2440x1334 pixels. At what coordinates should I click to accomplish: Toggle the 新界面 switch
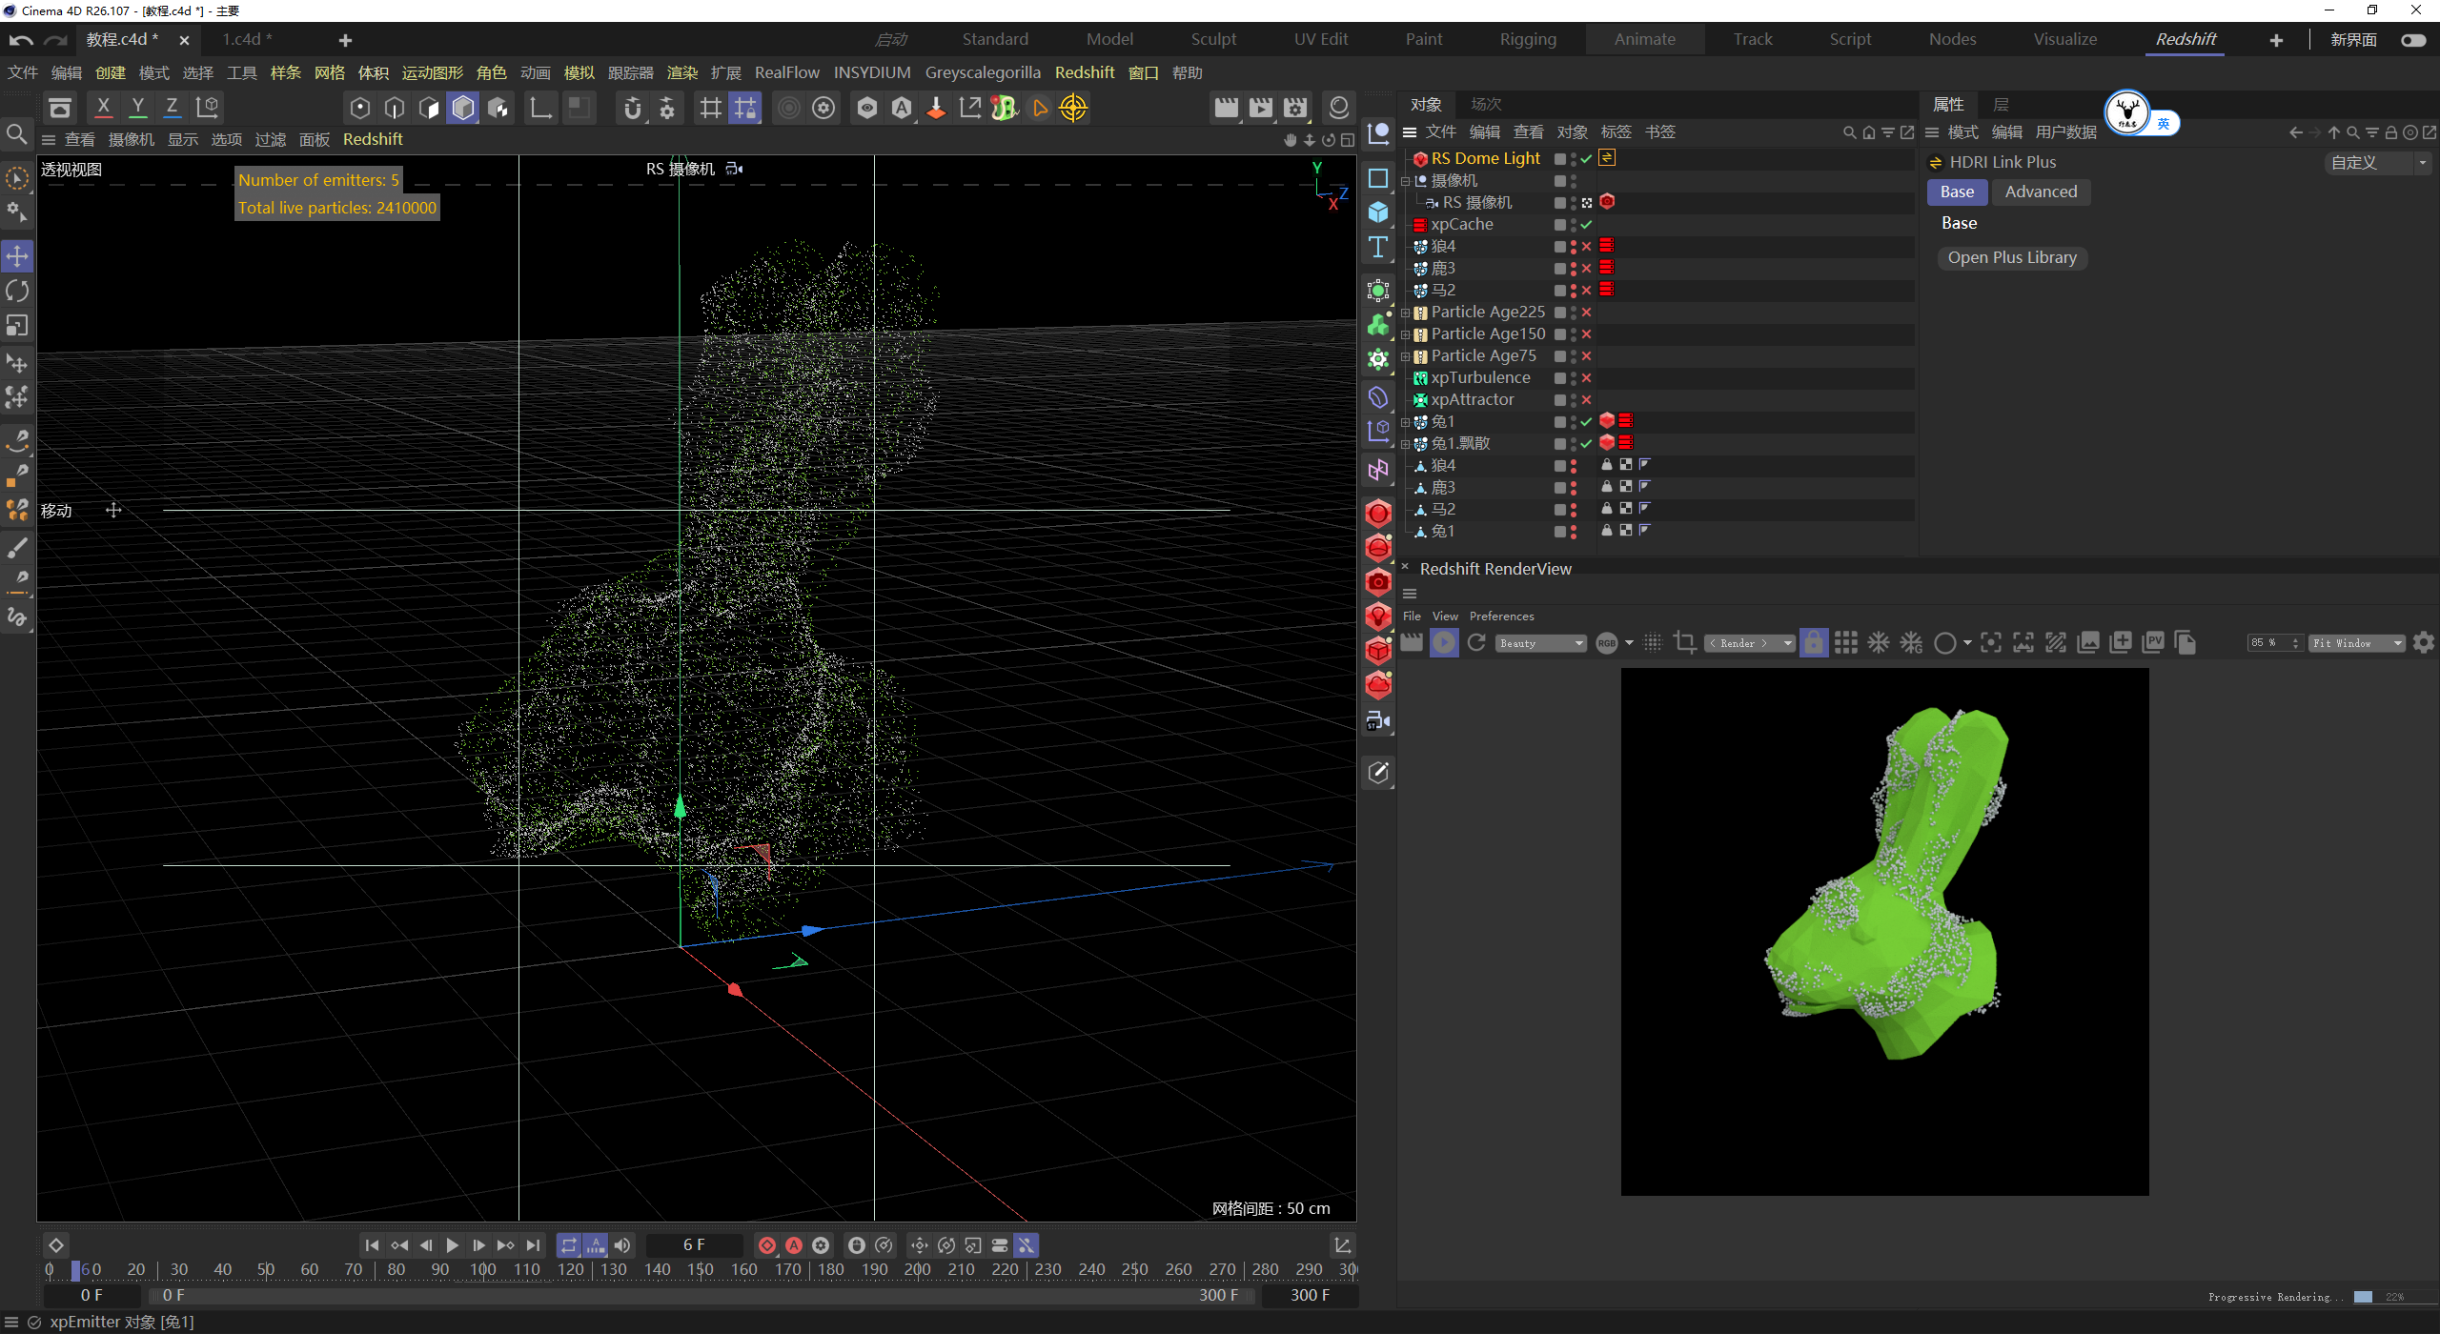[2412, 40]
